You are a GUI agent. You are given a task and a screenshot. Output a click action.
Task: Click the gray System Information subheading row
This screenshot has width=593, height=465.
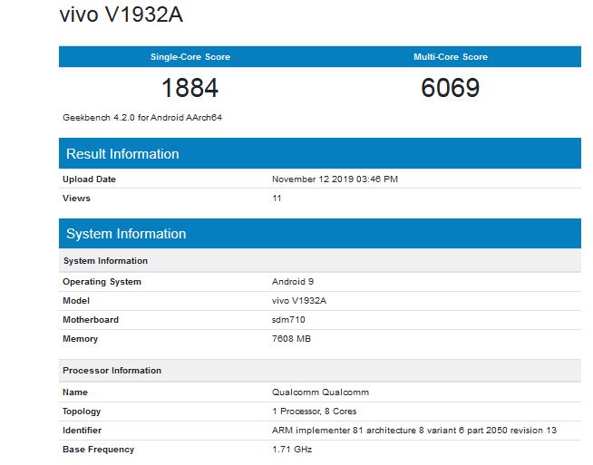320,260
